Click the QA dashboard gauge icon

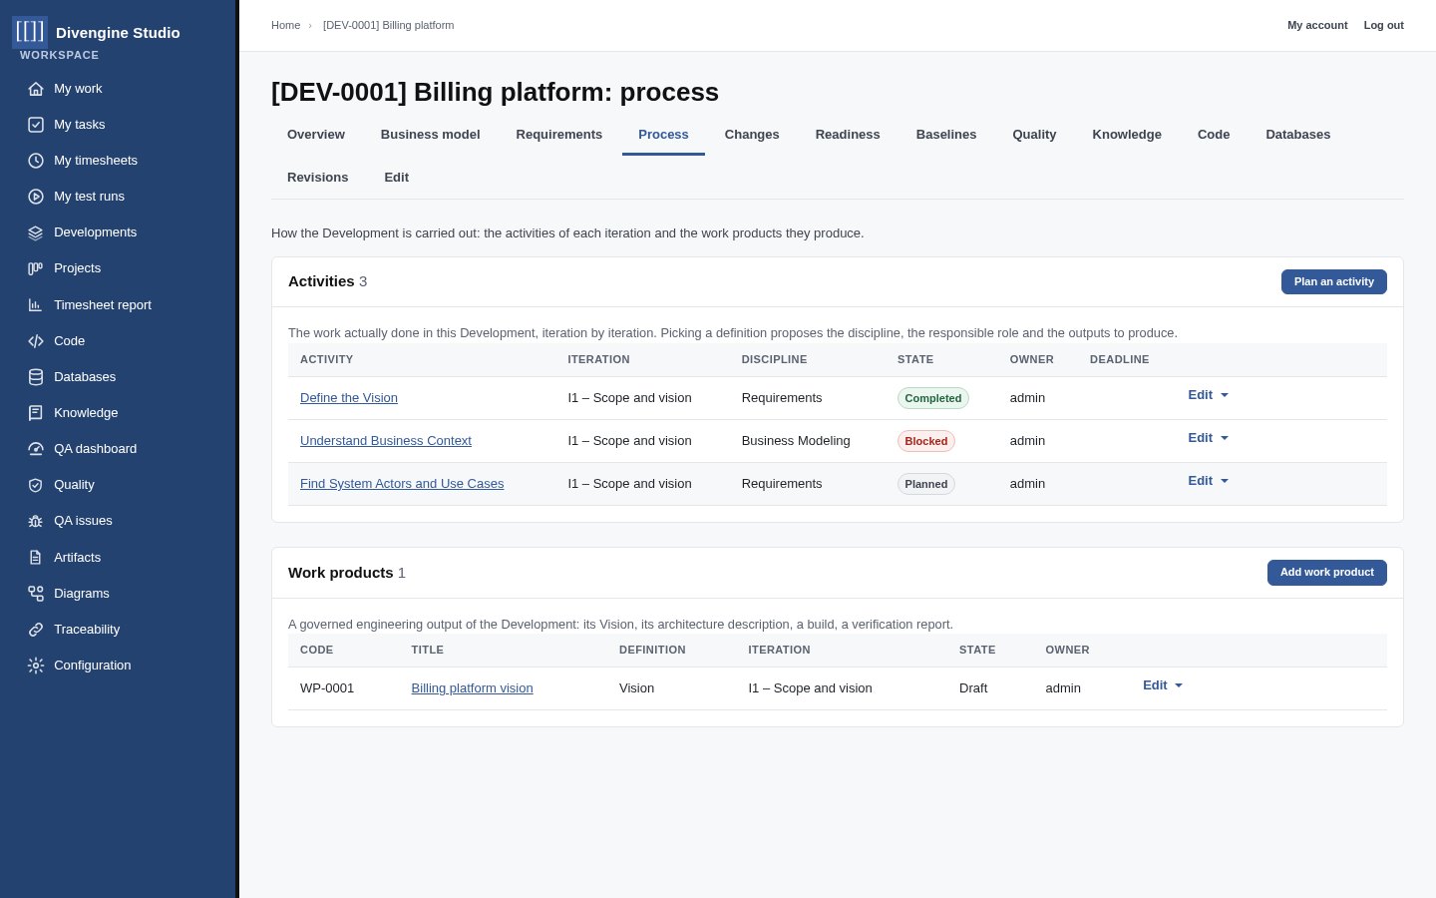(x=36, y=449)
